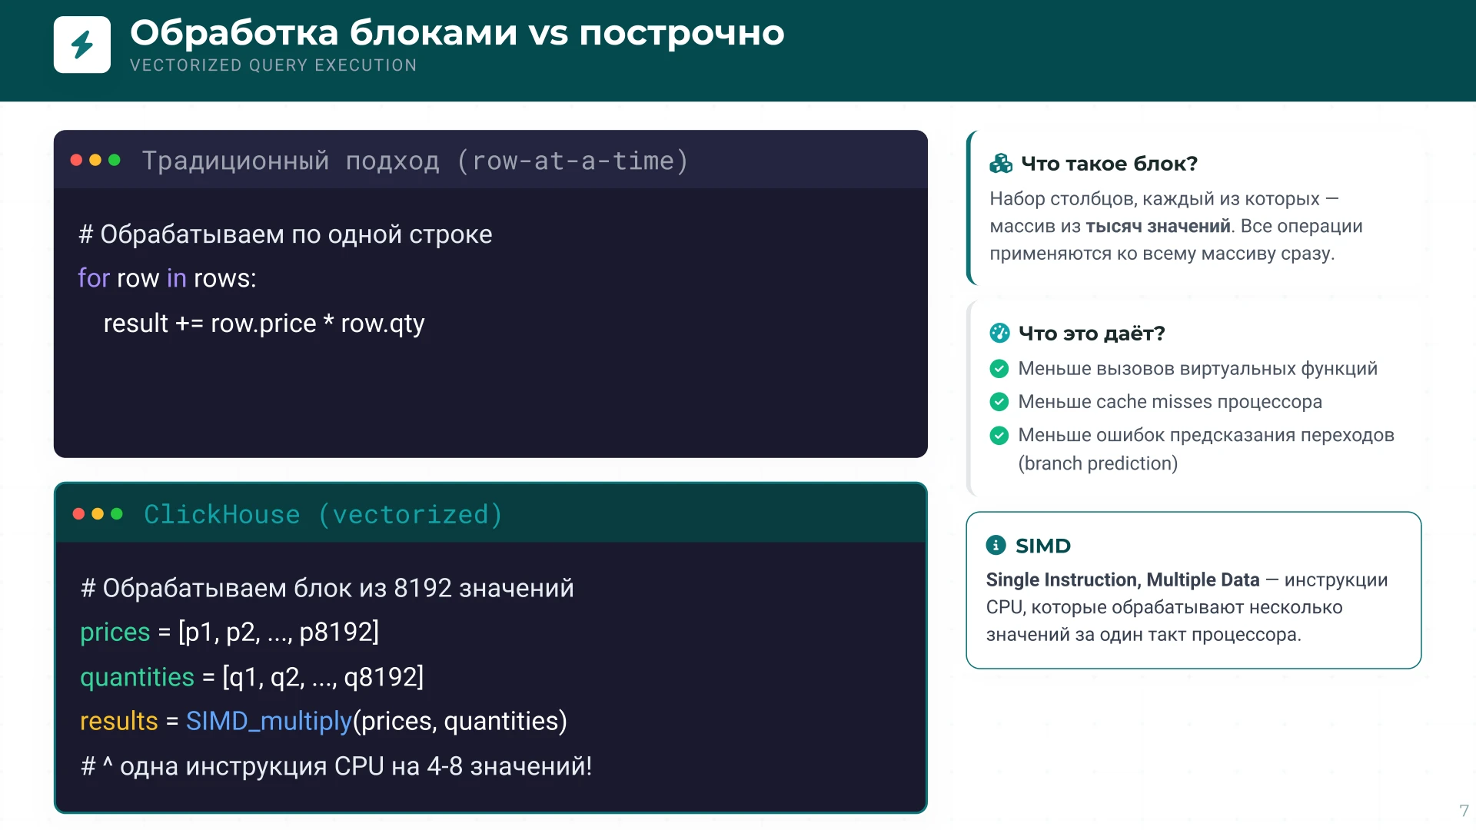The height and width of the screenshot is (830, 1476).
Task: Click subtitle 'VECTORIZED QUERY EXECUTION'
Action: [x=273, y=65]
